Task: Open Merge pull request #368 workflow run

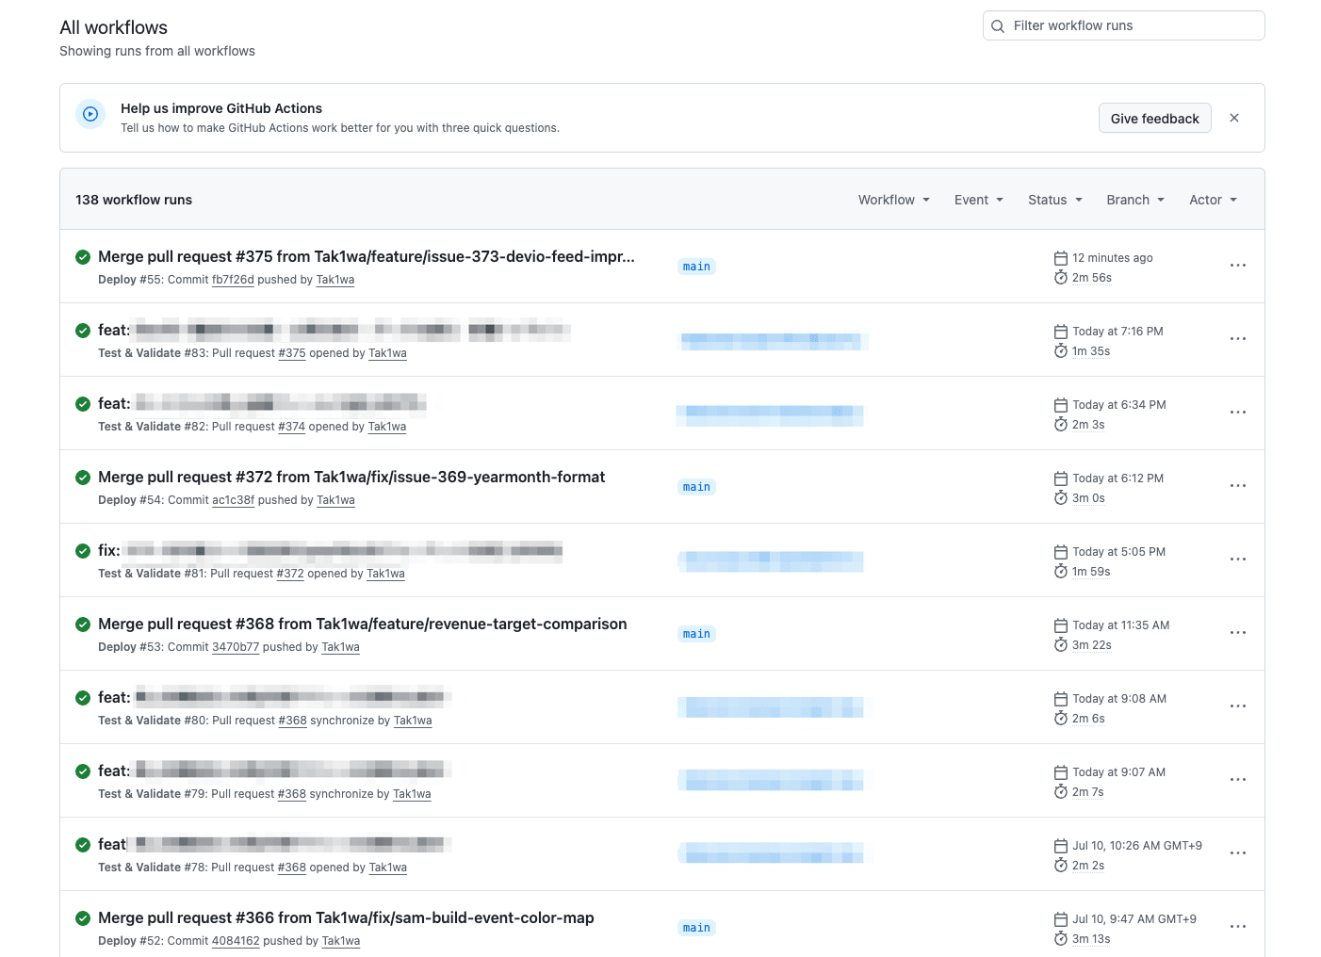Action: click(363, 624)
